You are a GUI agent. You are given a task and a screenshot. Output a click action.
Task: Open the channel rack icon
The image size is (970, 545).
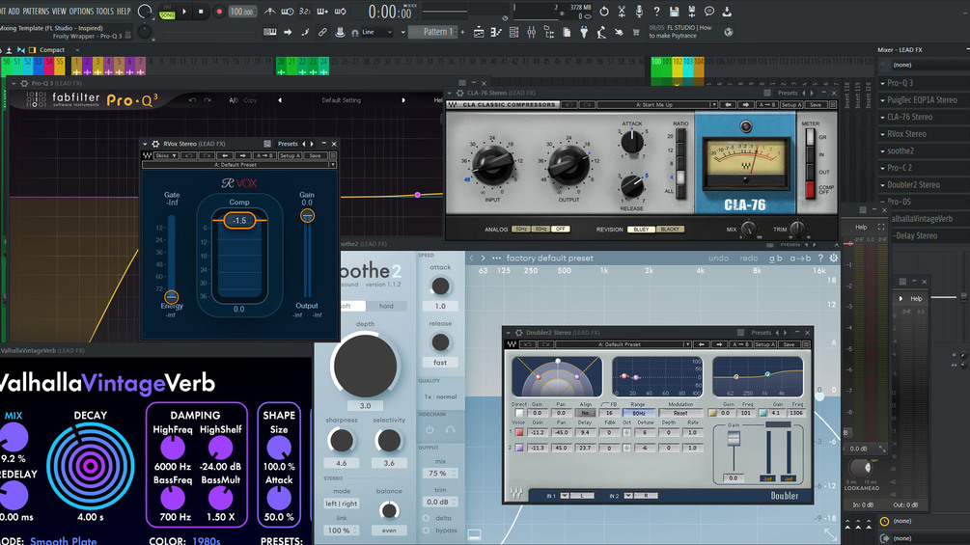coord(513,32)
